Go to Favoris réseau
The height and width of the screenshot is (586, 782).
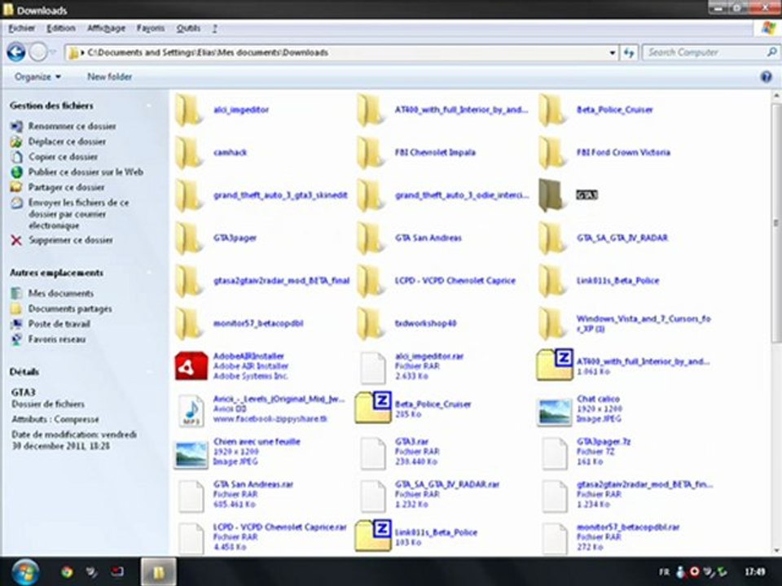click(x=57, y=339)
